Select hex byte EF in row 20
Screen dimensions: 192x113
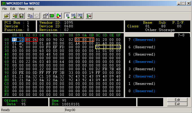[55, 47]
